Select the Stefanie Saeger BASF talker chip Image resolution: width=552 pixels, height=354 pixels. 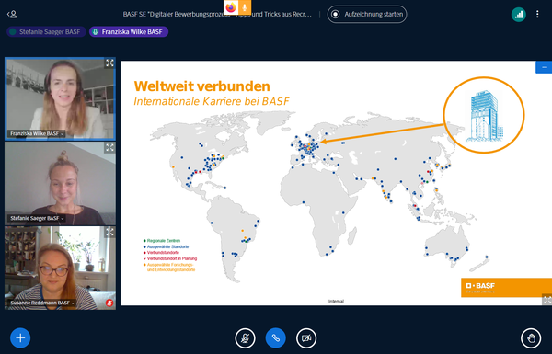point(46,31)
